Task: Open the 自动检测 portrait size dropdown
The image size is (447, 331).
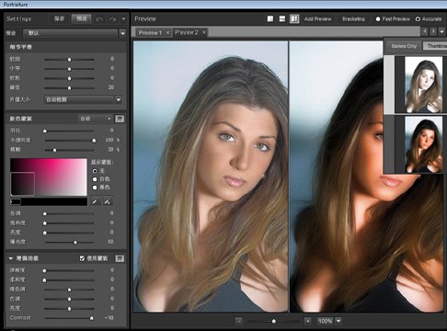Action: [x=84, y=99]
